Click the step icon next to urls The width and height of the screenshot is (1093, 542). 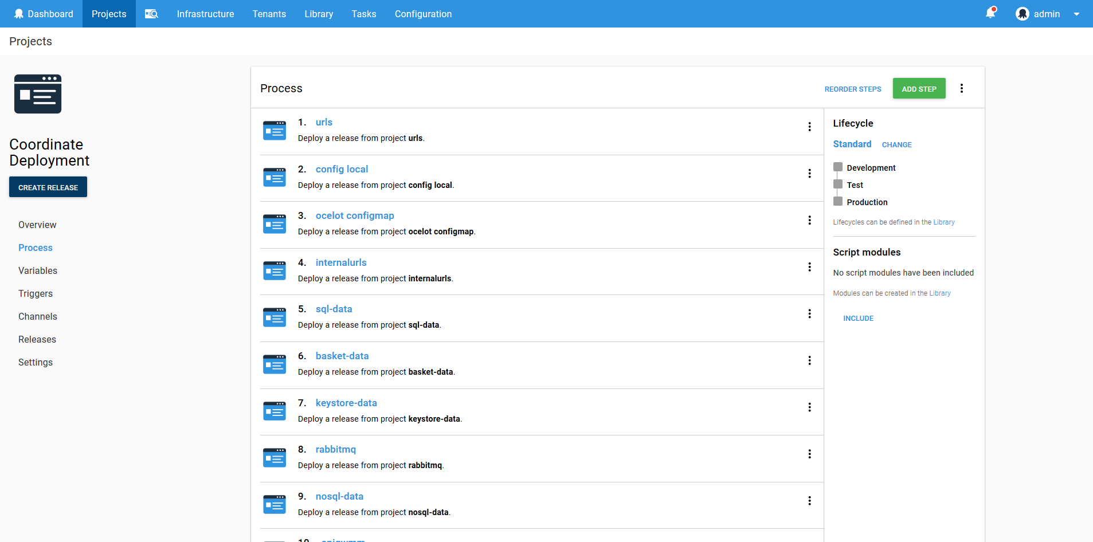(x=275, y=130)
